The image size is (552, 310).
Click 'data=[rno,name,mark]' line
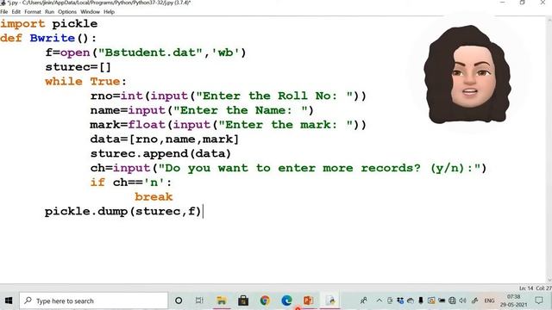[165, 139]
